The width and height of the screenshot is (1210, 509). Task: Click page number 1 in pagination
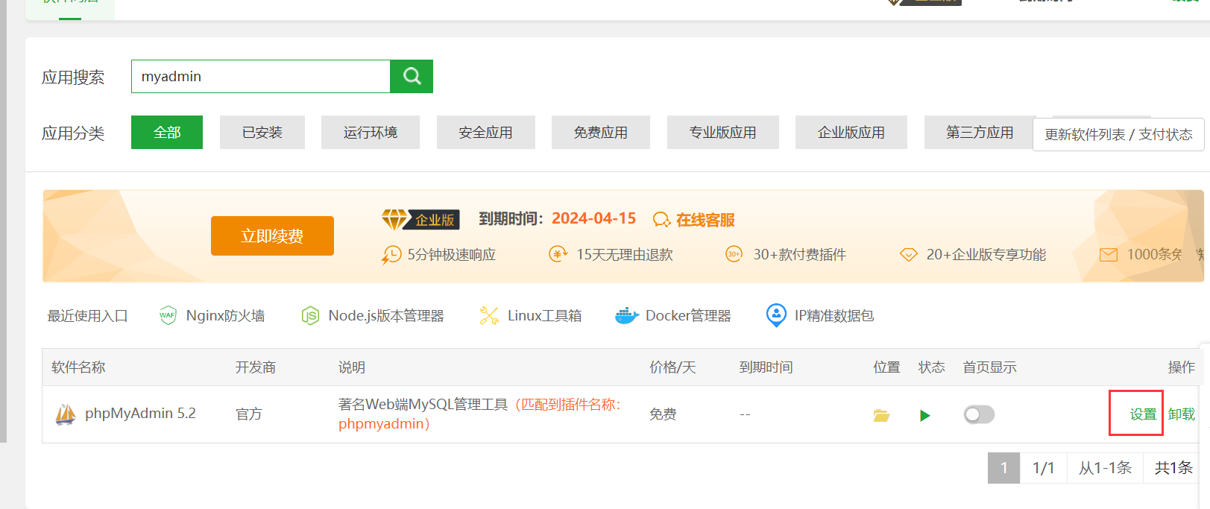pos(1003,468)
